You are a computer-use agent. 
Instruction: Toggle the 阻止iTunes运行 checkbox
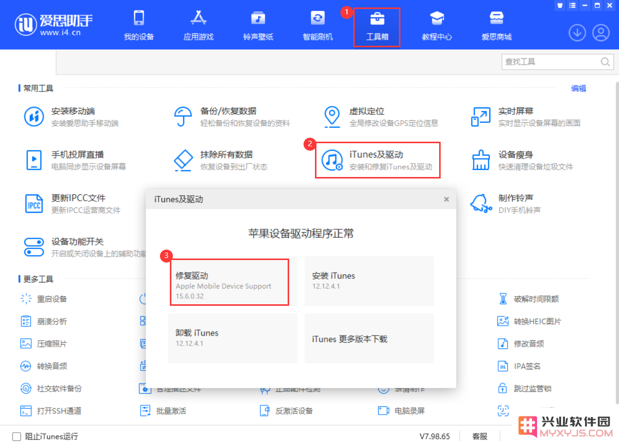pos(17,437)
